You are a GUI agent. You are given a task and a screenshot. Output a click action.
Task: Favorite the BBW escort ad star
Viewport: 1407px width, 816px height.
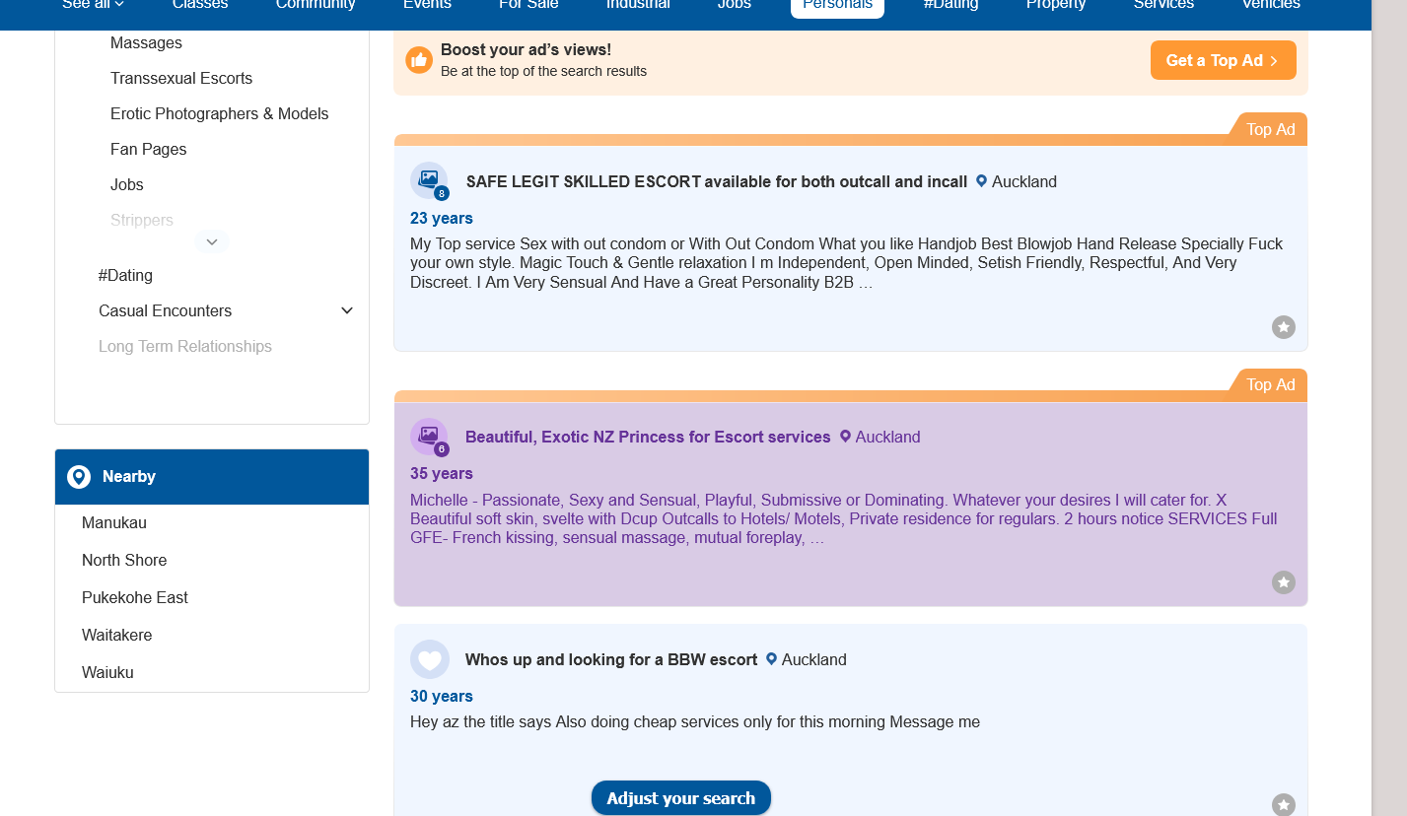click(1283, 805)
